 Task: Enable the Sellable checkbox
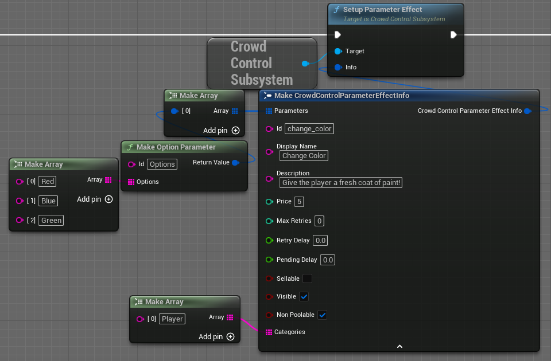[307, 278]
